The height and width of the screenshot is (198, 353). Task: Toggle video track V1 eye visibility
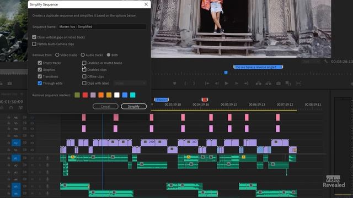[x=32, y=150]
